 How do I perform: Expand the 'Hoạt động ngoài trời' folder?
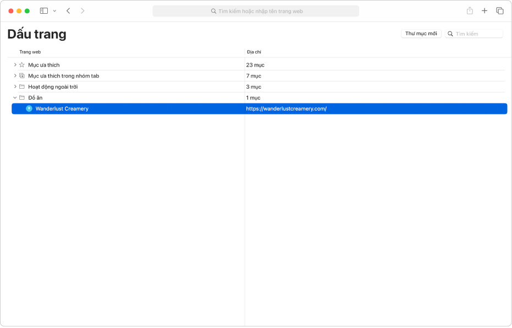15,86
